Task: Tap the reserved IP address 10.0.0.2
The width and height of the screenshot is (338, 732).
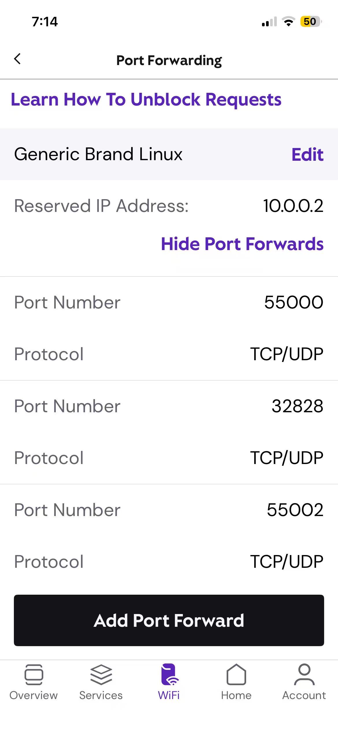Action: coord(293,206)
